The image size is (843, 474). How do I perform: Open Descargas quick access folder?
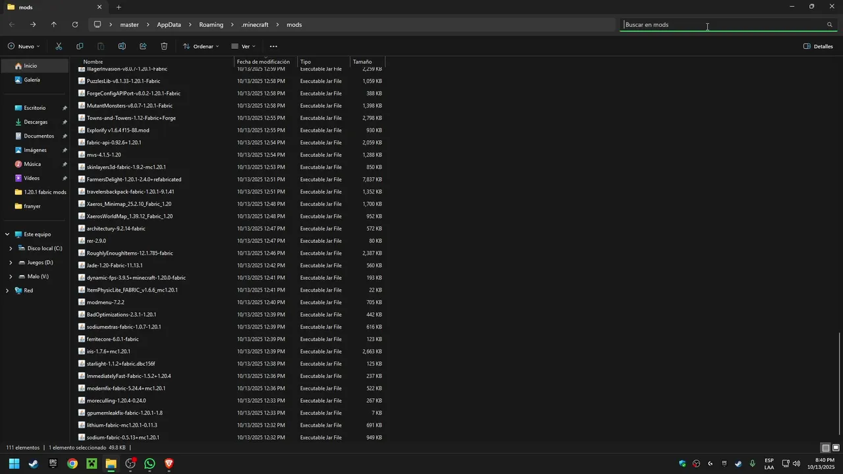(34, 122)
